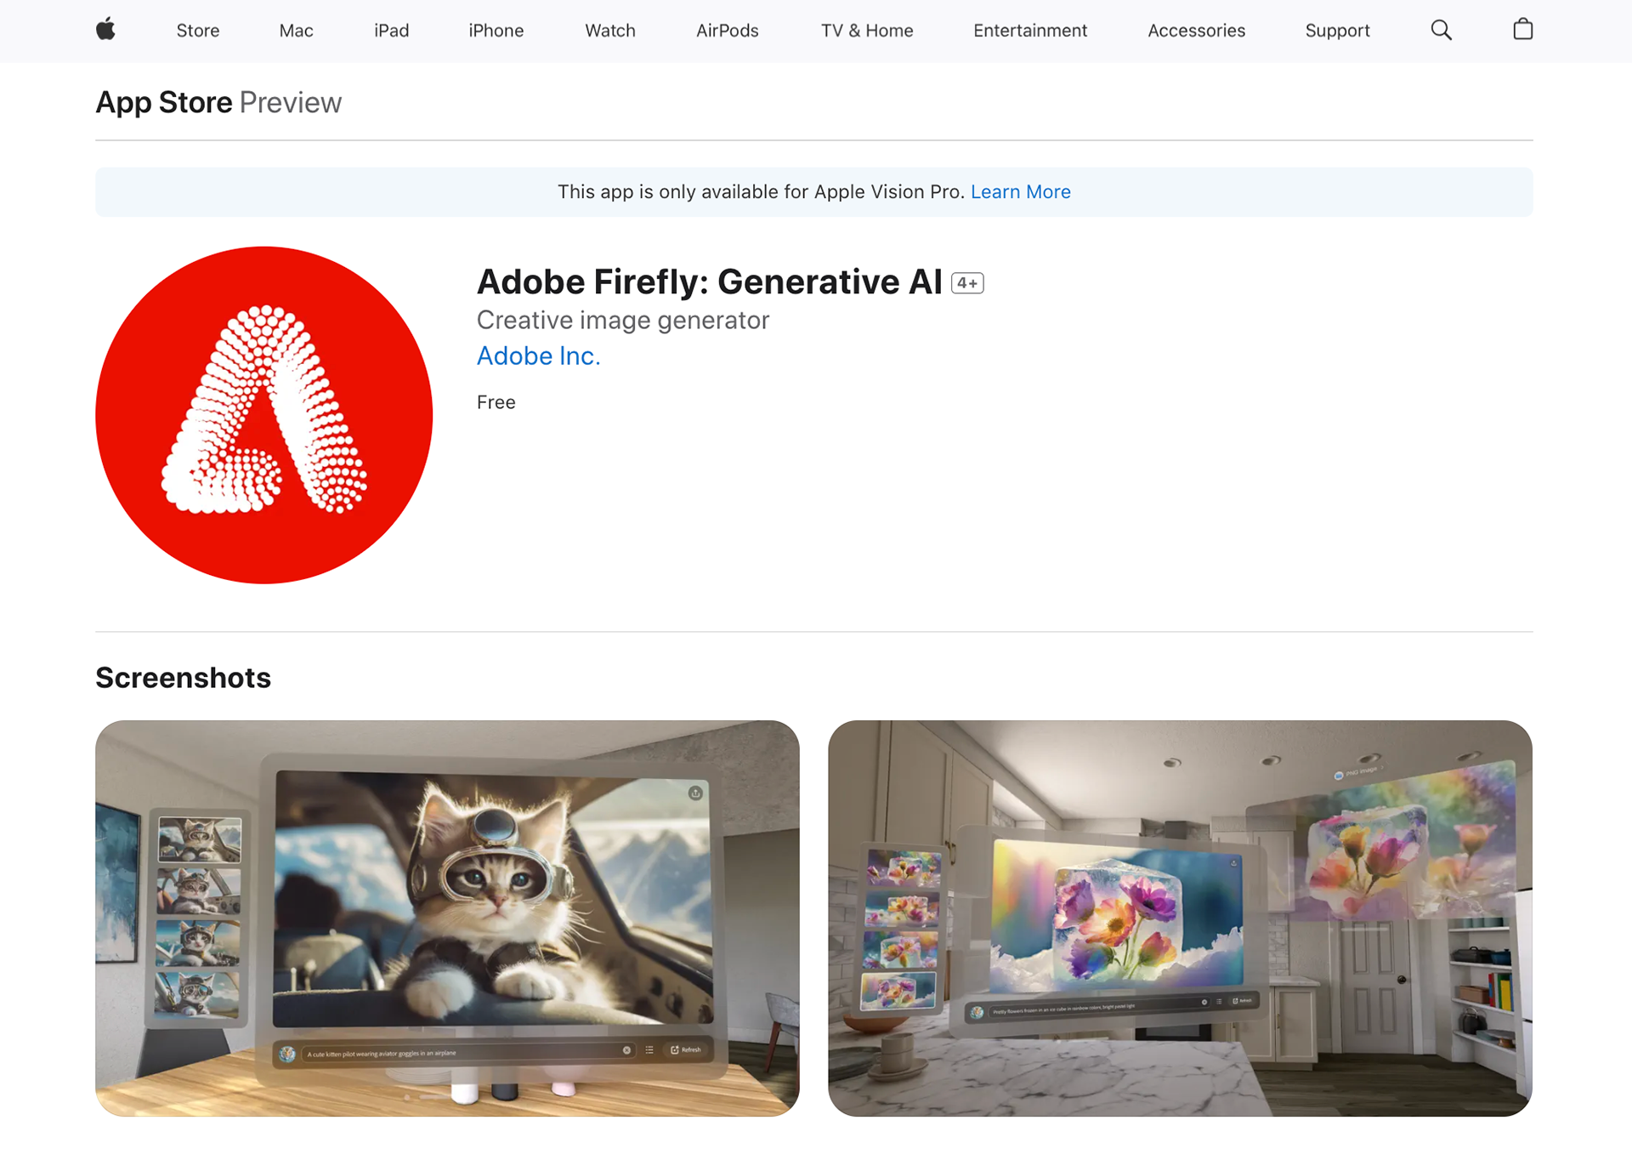Open Watch in the top navigation
Image resolution: width=1632 pixels, height=1160 pixels.
pos(610,31)
